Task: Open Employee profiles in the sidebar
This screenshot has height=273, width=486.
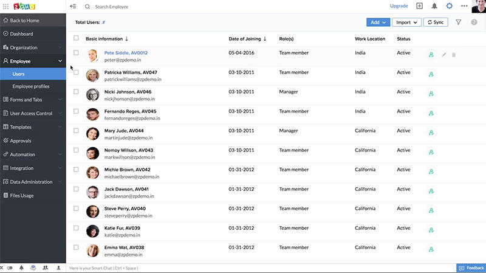Action: click(31, 86)
